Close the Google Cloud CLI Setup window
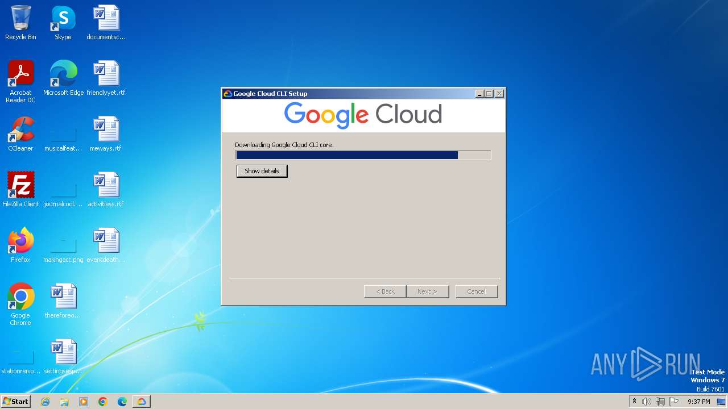 point(499,94)
